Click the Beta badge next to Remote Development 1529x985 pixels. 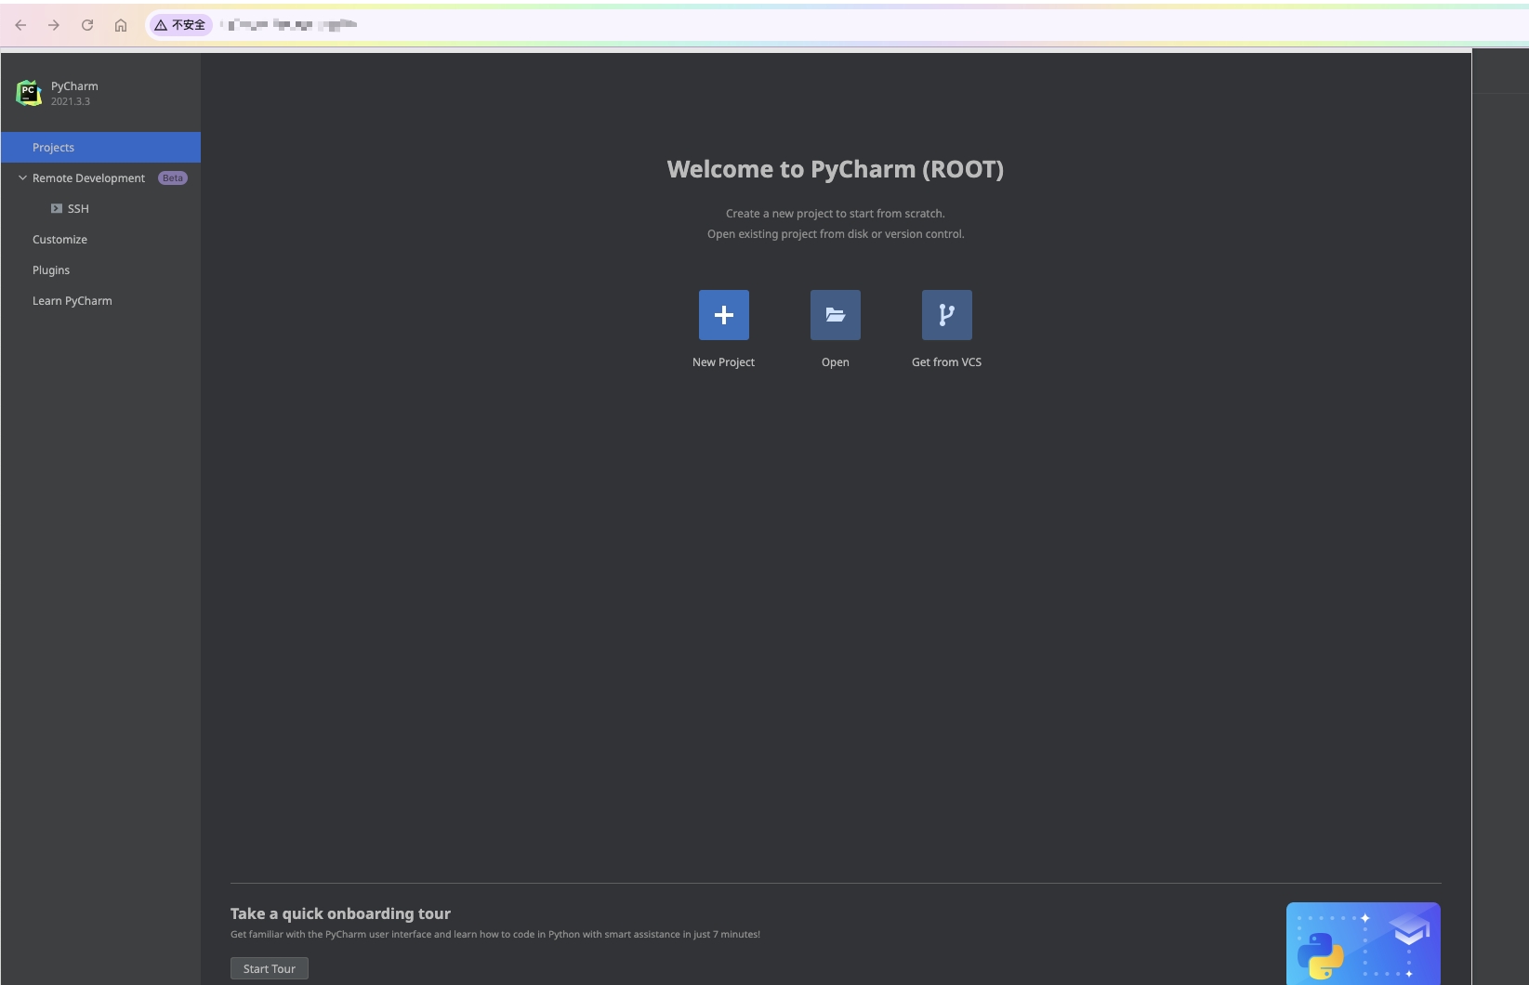pos(173,178)
